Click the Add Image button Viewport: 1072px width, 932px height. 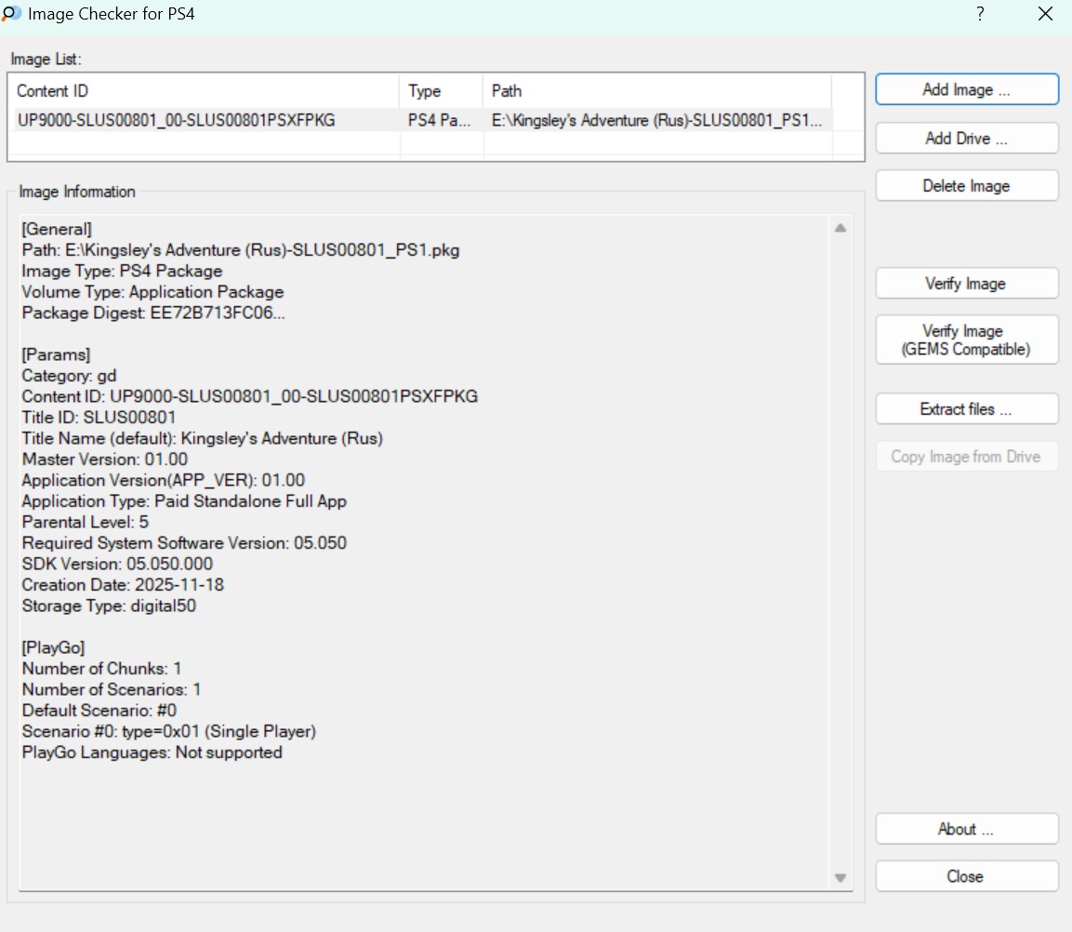(x=966, y=90)
